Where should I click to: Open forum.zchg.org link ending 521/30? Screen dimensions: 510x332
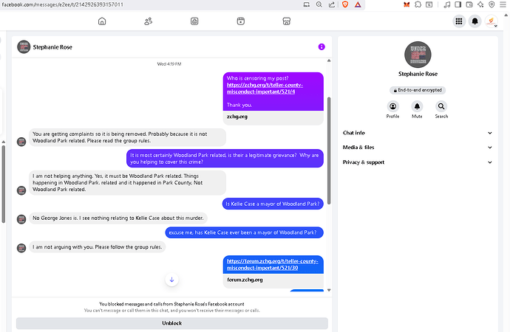273,265
